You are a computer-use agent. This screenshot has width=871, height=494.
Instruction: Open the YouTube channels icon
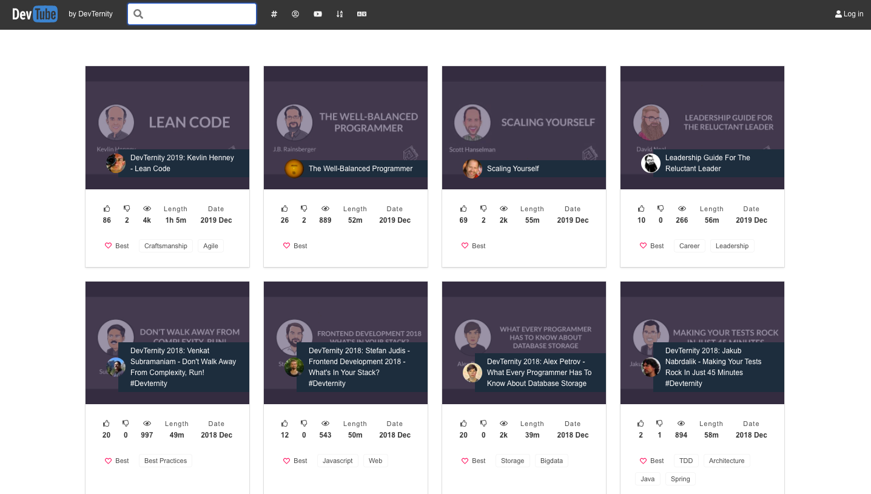[318, 14]
